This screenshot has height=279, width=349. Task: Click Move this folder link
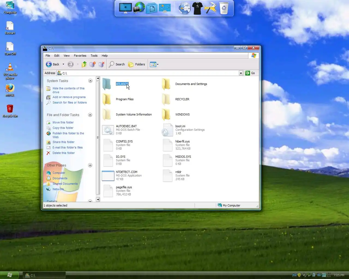click(x=63, y=122)
